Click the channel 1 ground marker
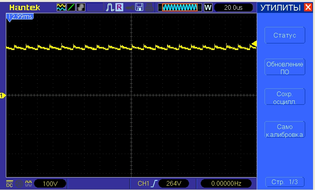315x190 pixels. click(2, 95)
